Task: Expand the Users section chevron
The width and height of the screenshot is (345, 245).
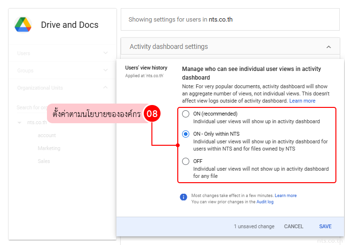Action: pyautogui.click(x=105, y=53)
